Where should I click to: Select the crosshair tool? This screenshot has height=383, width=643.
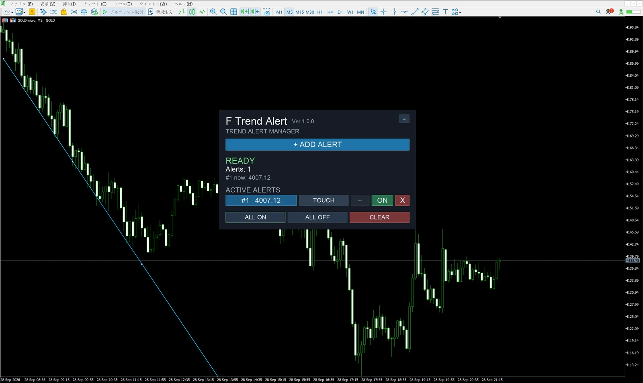point(383,12)
